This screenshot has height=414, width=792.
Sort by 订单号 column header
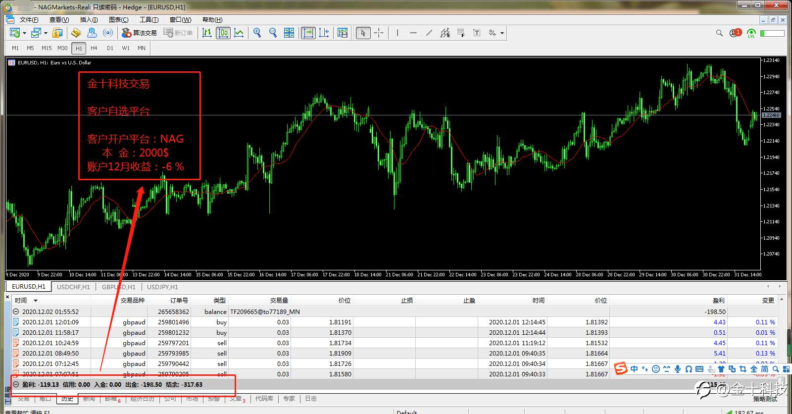pyautogui.click(x=179, y=301)
